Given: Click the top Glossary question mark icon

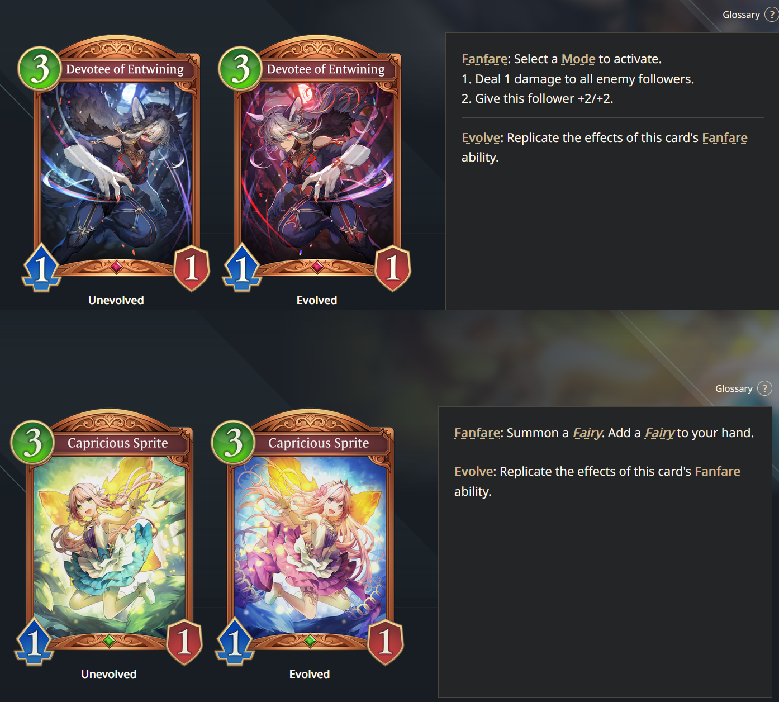Looking at the screenshot, I should tap(772, 15).
